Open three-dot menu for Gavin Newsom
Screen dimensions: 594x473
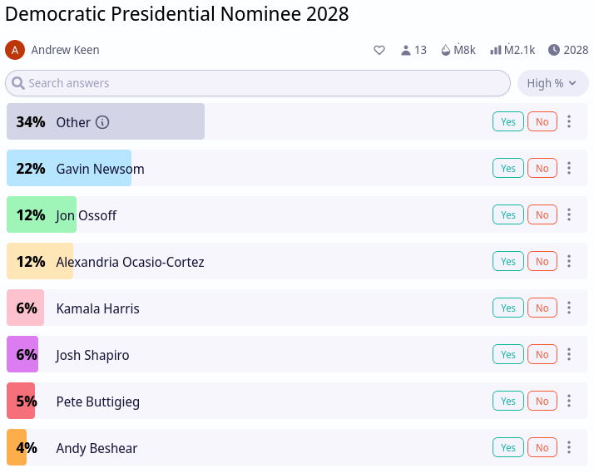[569, 168]
